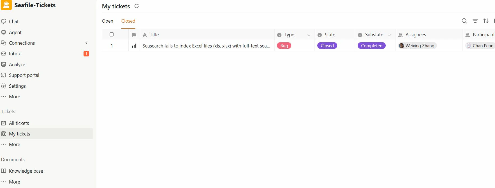Click the flag priority column header
Screen dimensions: 495x188
[x=134, y=35]
